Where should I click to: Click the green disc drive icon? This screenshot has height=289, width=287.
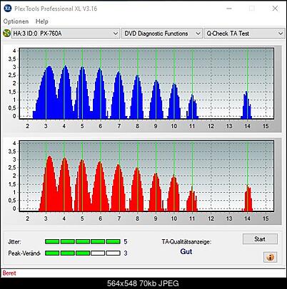[x=6, y=33]
